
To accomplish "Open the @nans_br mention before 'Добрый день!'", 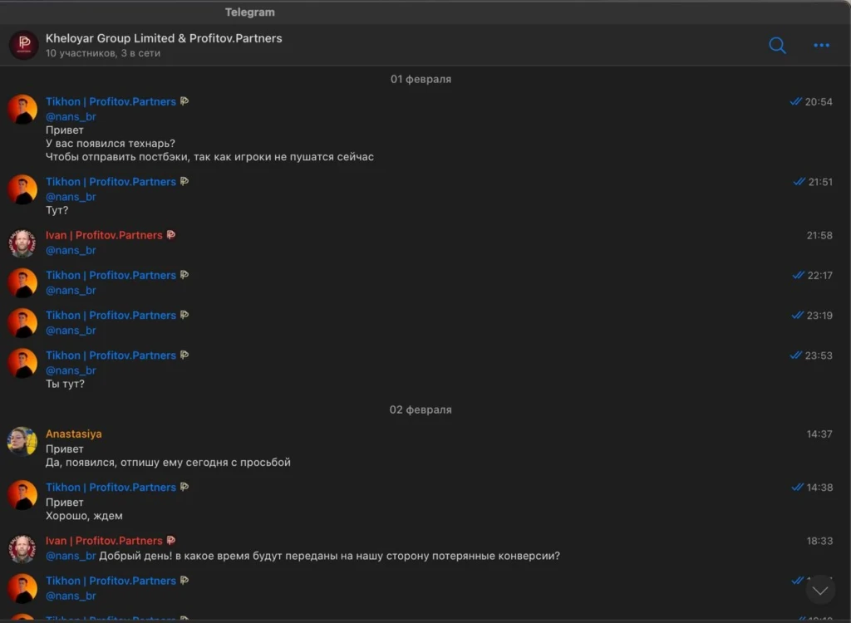I will pos(71,556).
